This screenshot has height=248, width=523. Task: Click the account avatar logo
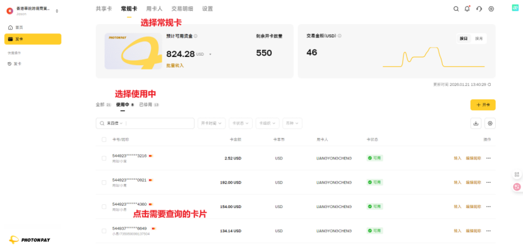click(x=10, y=11)
